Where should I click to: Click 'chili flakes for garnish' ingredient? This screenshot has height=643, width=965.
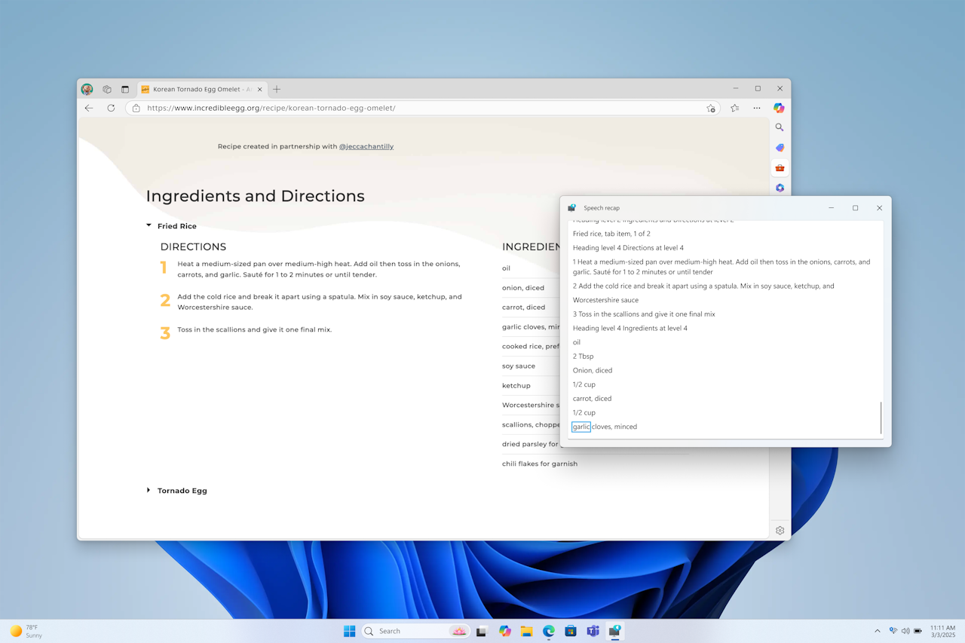[x=540, y=464]
